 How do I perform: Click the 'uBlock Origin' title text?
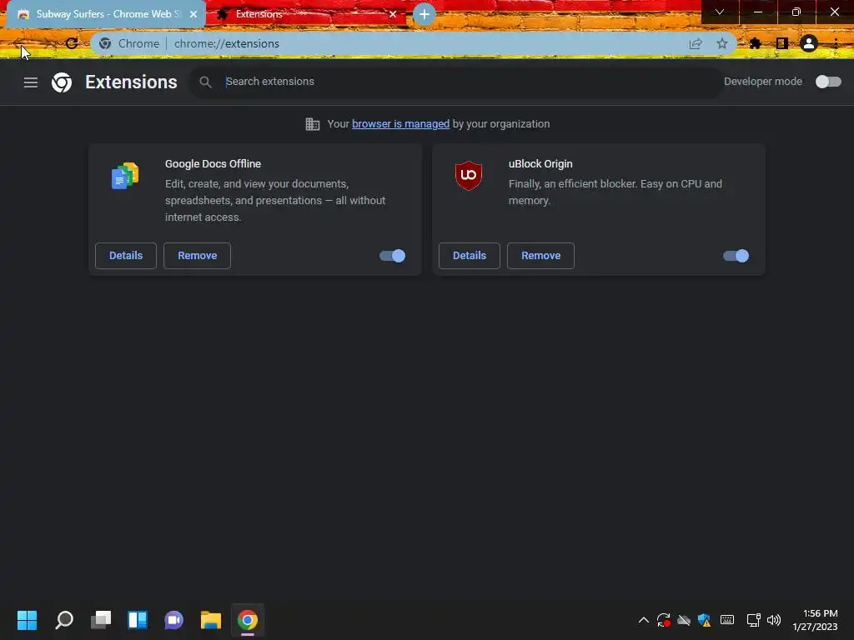(540, 164)
